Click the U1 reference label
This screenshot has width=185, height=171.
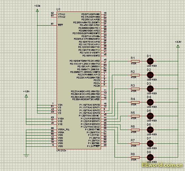tap(58, 9)
